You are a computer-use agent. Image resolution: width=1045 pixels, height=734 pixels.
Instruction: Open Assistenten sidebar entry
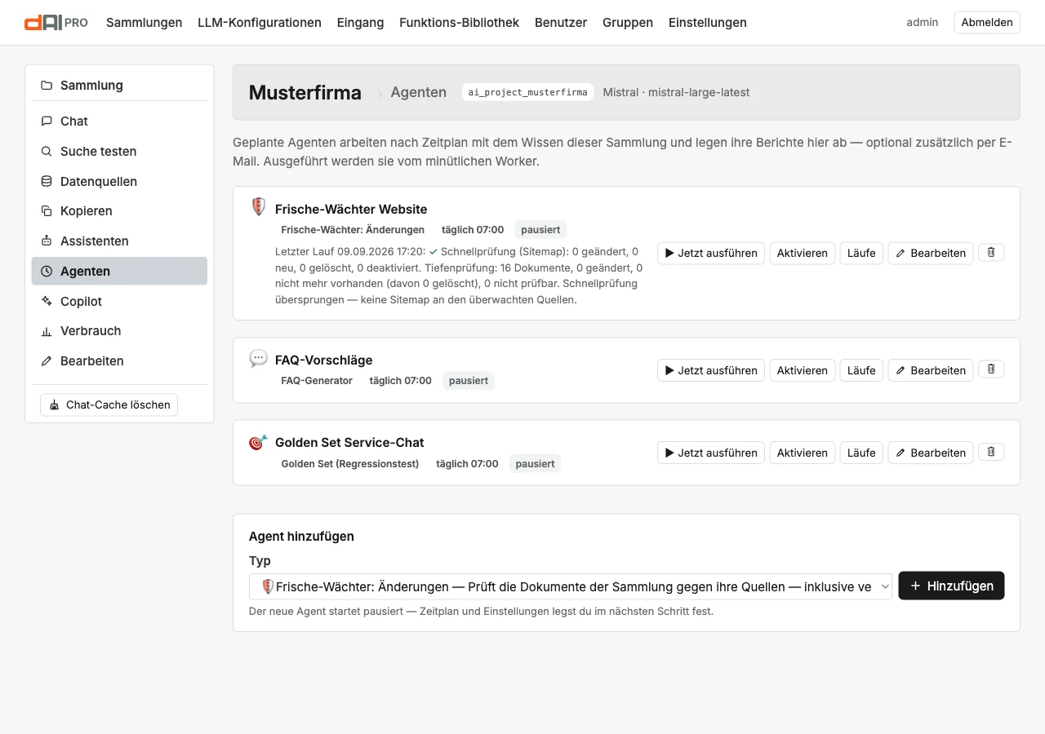pos(119,241)
